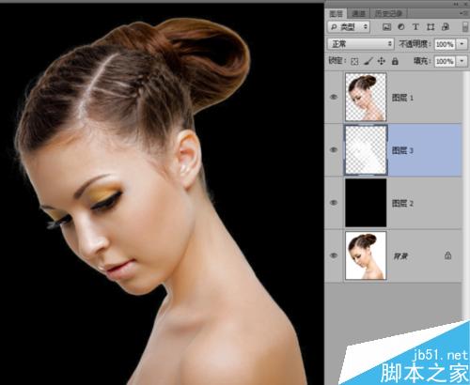Select the shape layer filter icon
The width and height of the screenshot is (470, 385).
431,27
